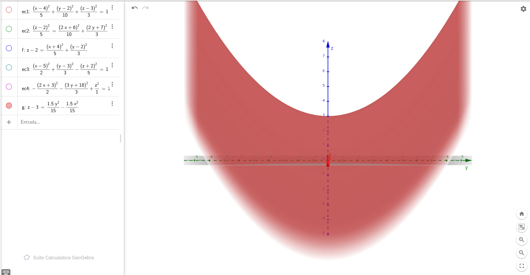Viewport: 530px width, 275px height.
Task: Open the three-dot menu for ec3
Action: click(112, 65)
